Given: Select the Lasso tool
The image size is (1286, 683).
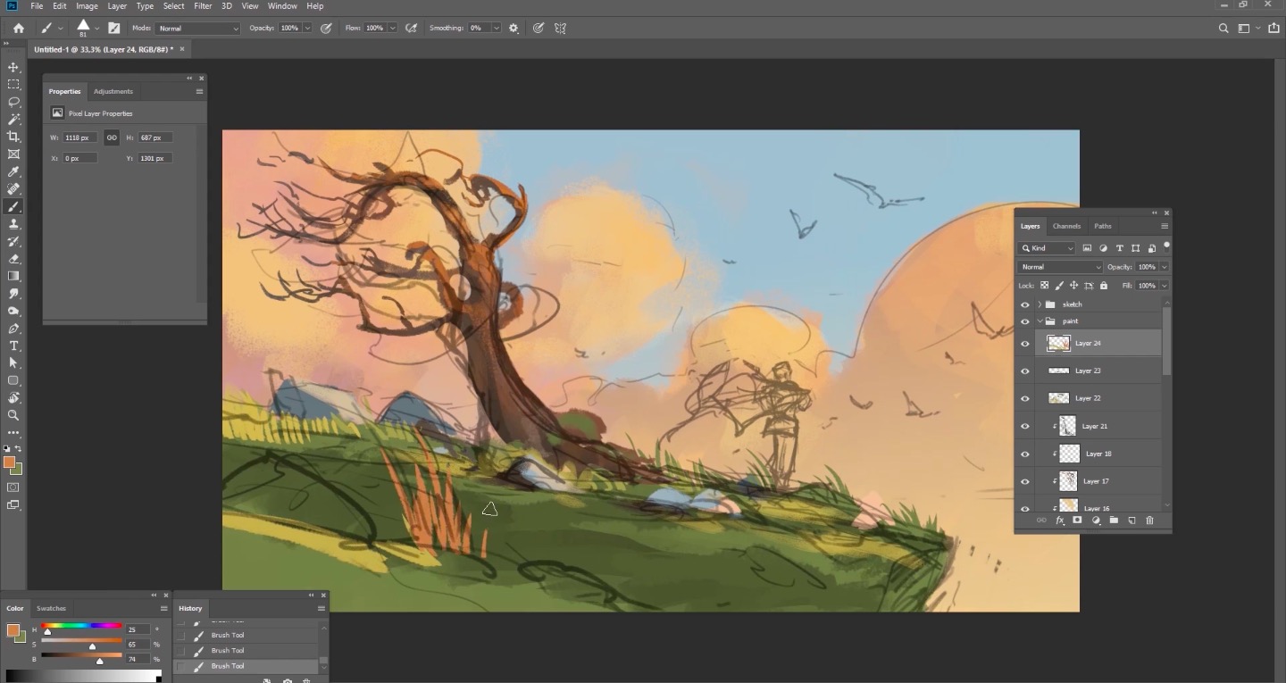Looking at the screenshot, I should pyautogui.click(x=13, y=102).
